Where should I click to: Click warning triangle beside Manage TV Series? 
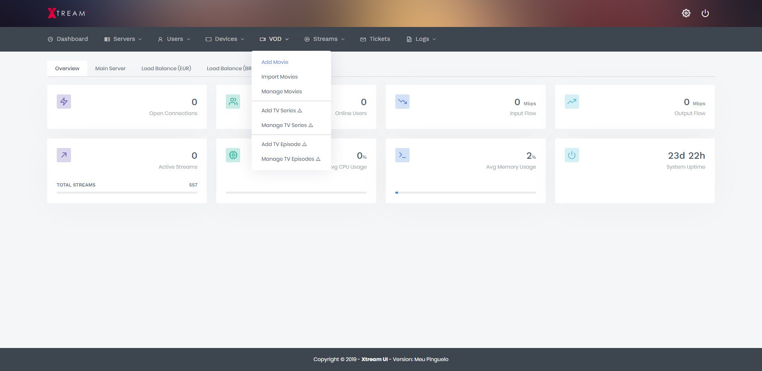(x=311, y=125)
